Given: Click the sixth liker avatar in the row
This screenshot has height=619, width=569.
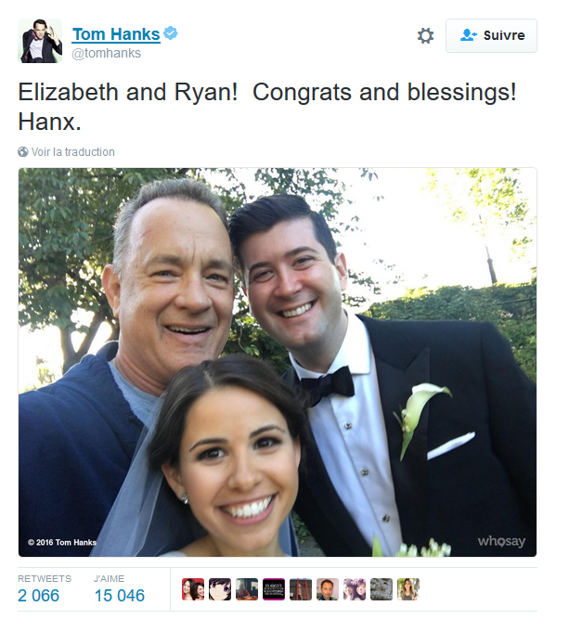Looking at the screenshot, I should click(x=328, y=589).
